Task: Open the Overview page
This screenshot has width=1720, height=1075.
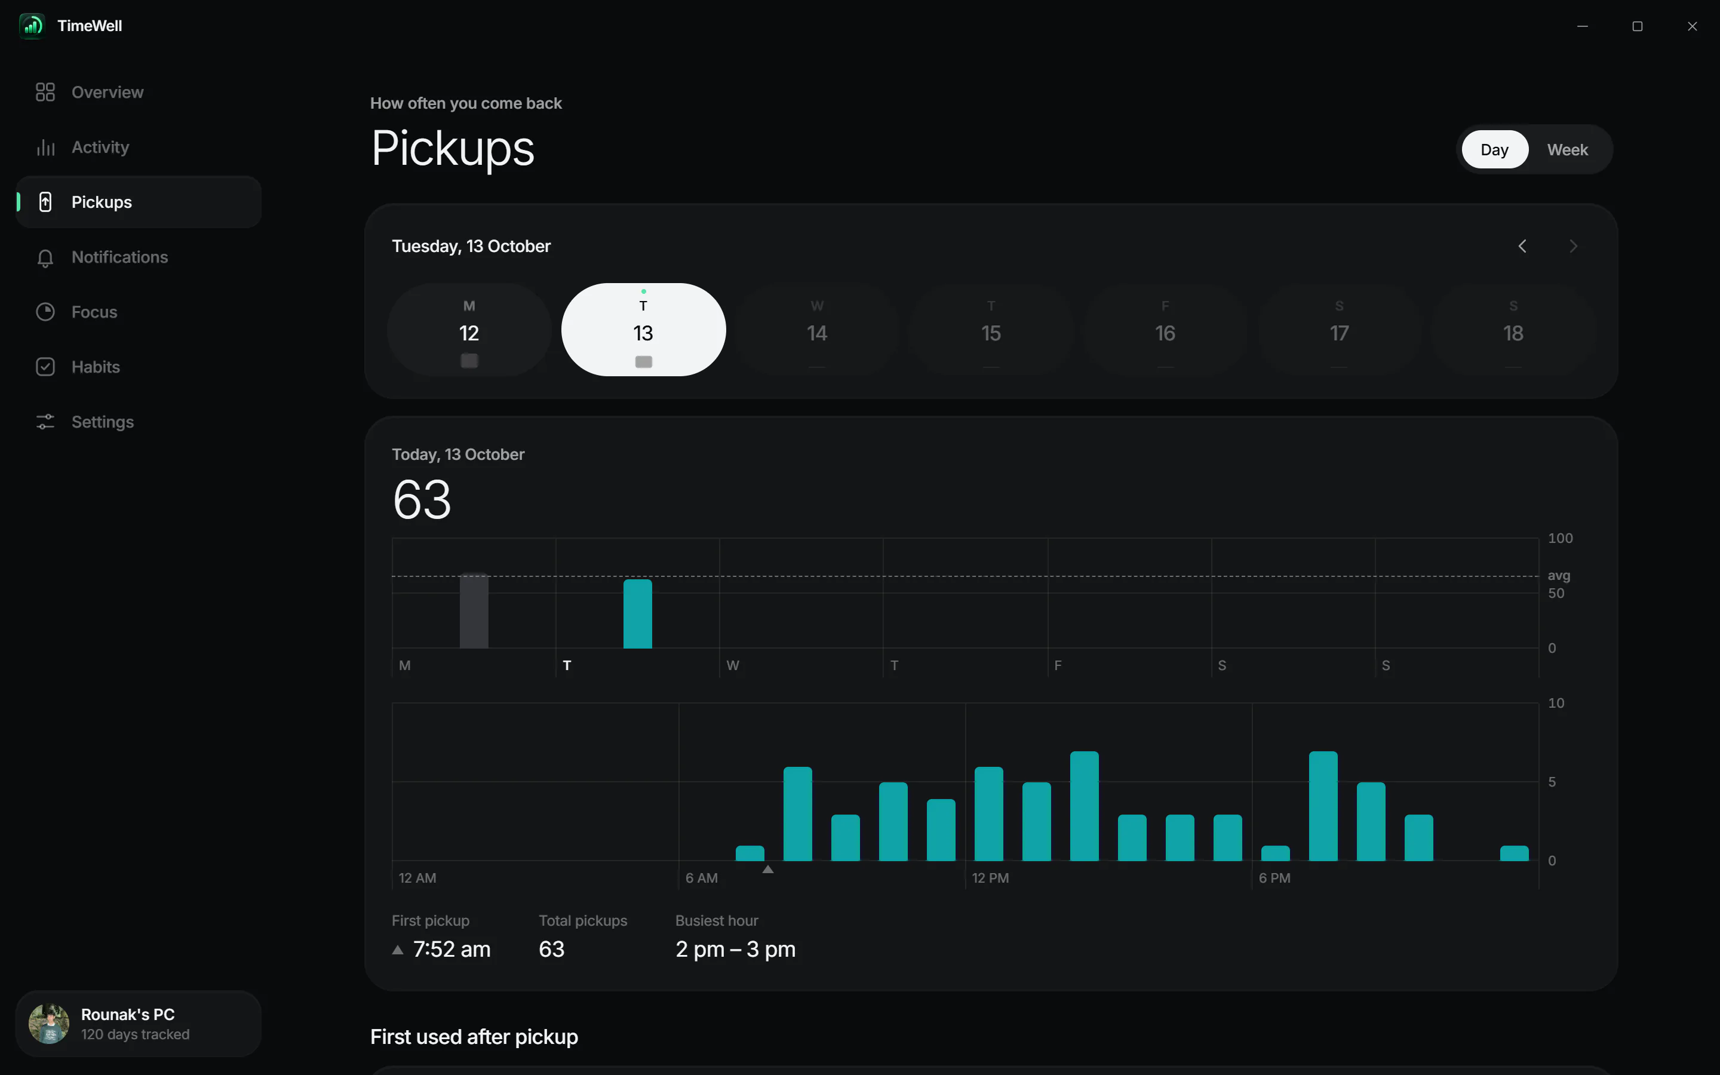Action: [x=139, y=93]
